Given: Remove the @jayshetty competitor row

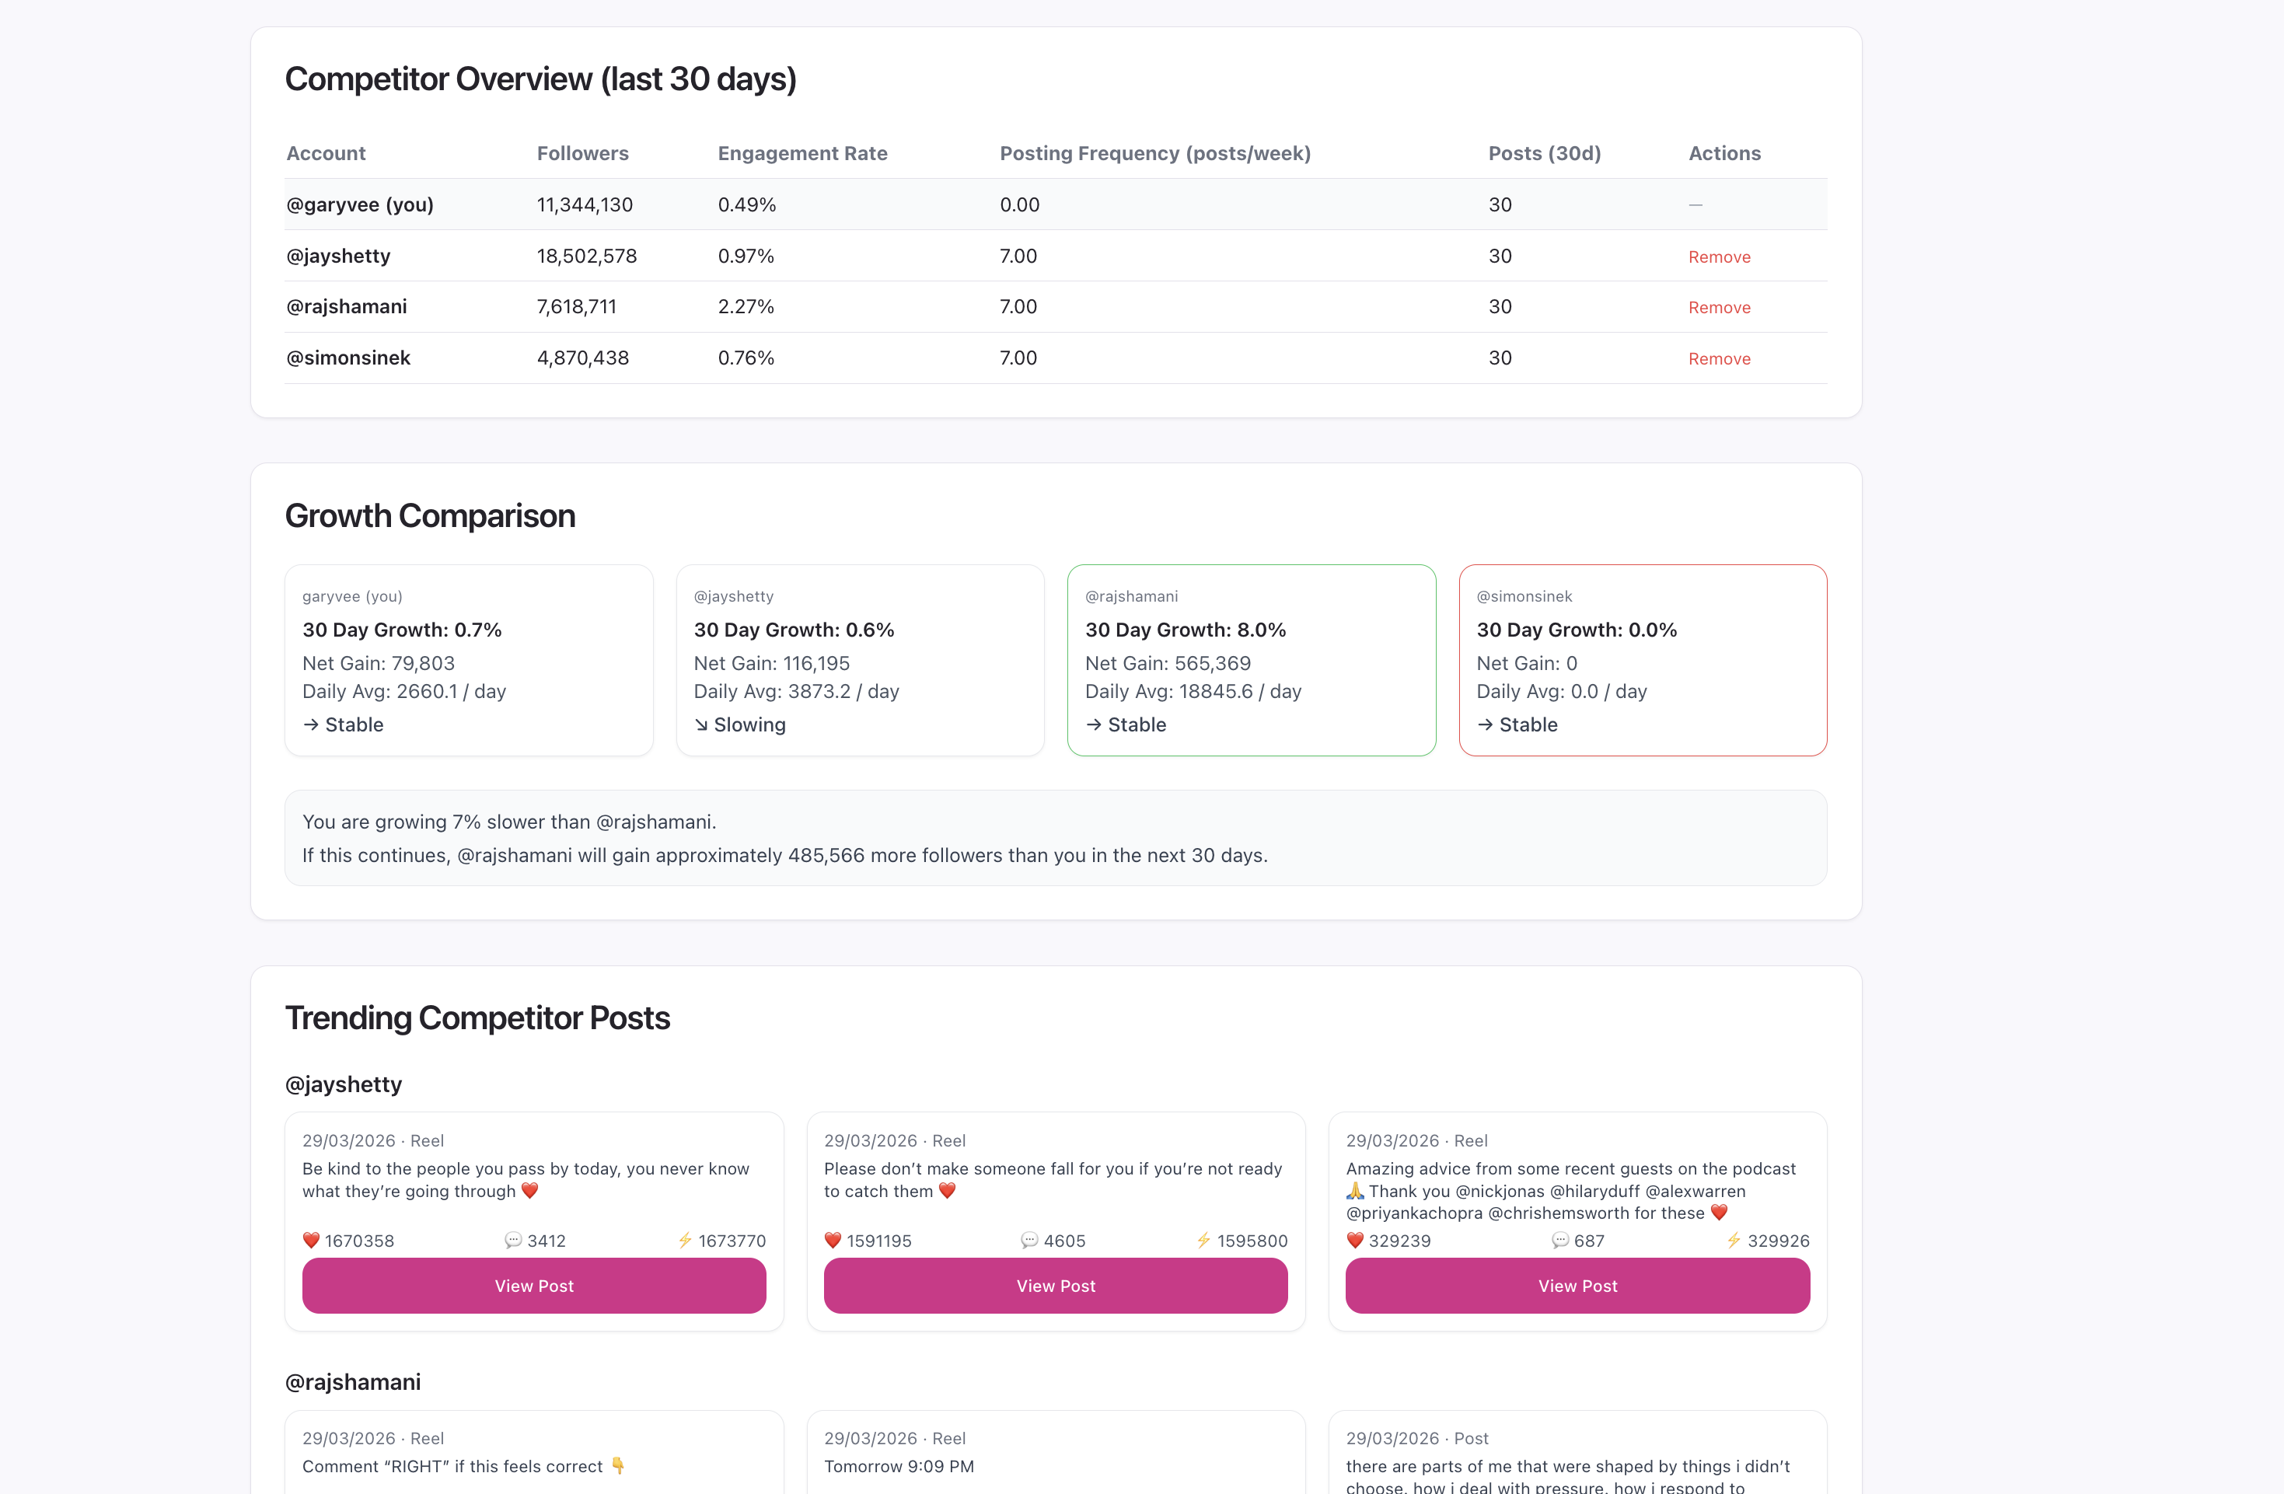Looking at the screenshot, I should [x=1719, y=257].
